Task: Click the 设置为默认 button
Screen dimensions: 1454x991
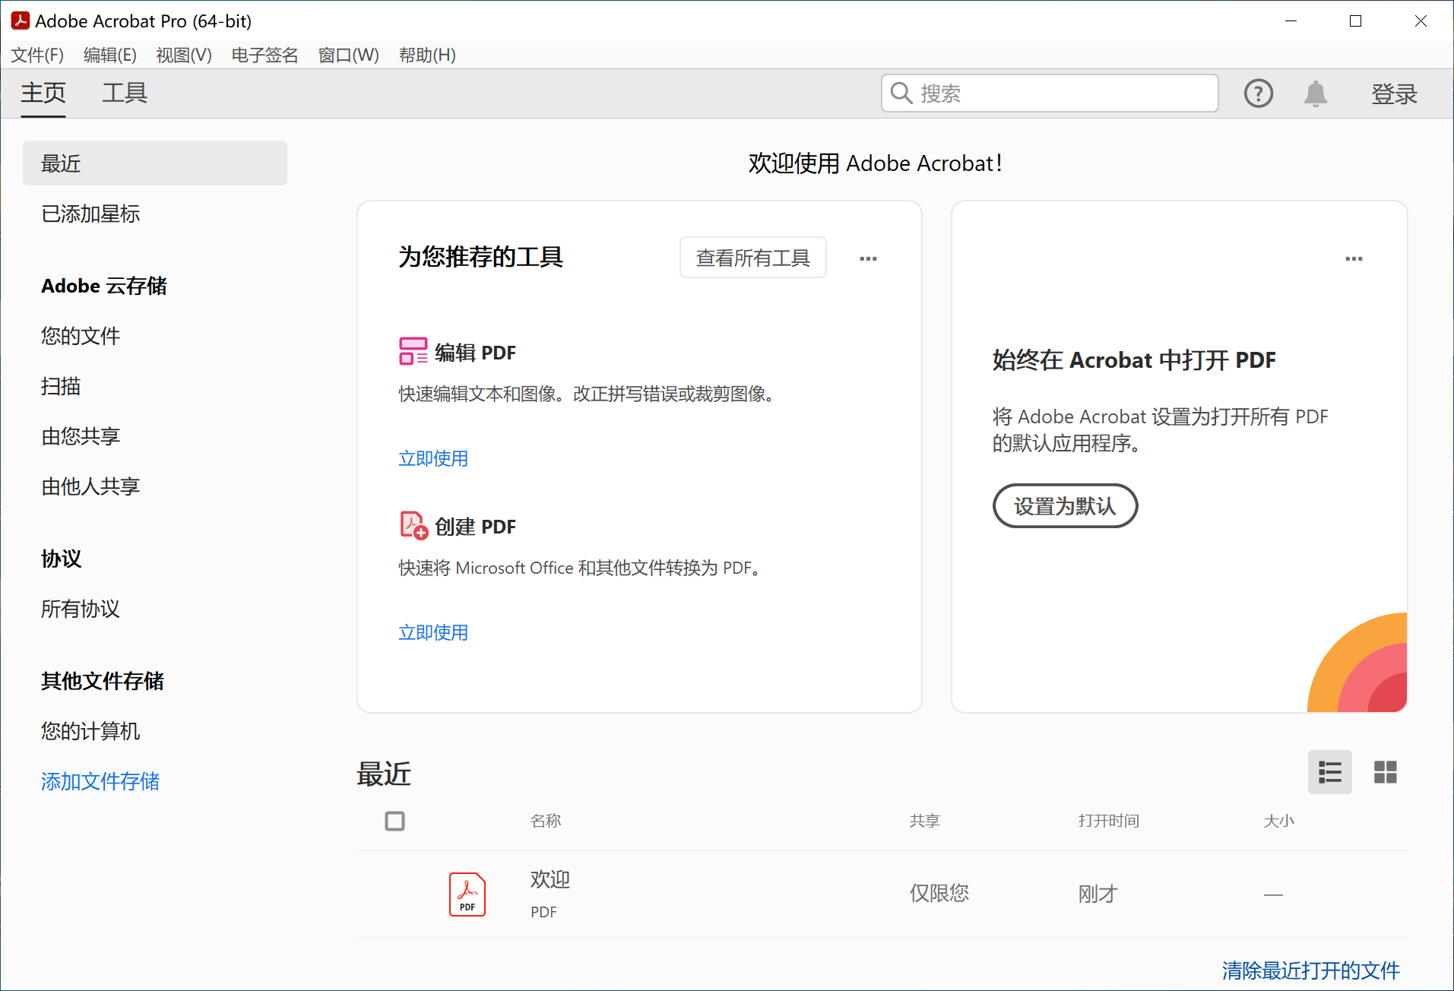Action: [x=1064, y=505]
